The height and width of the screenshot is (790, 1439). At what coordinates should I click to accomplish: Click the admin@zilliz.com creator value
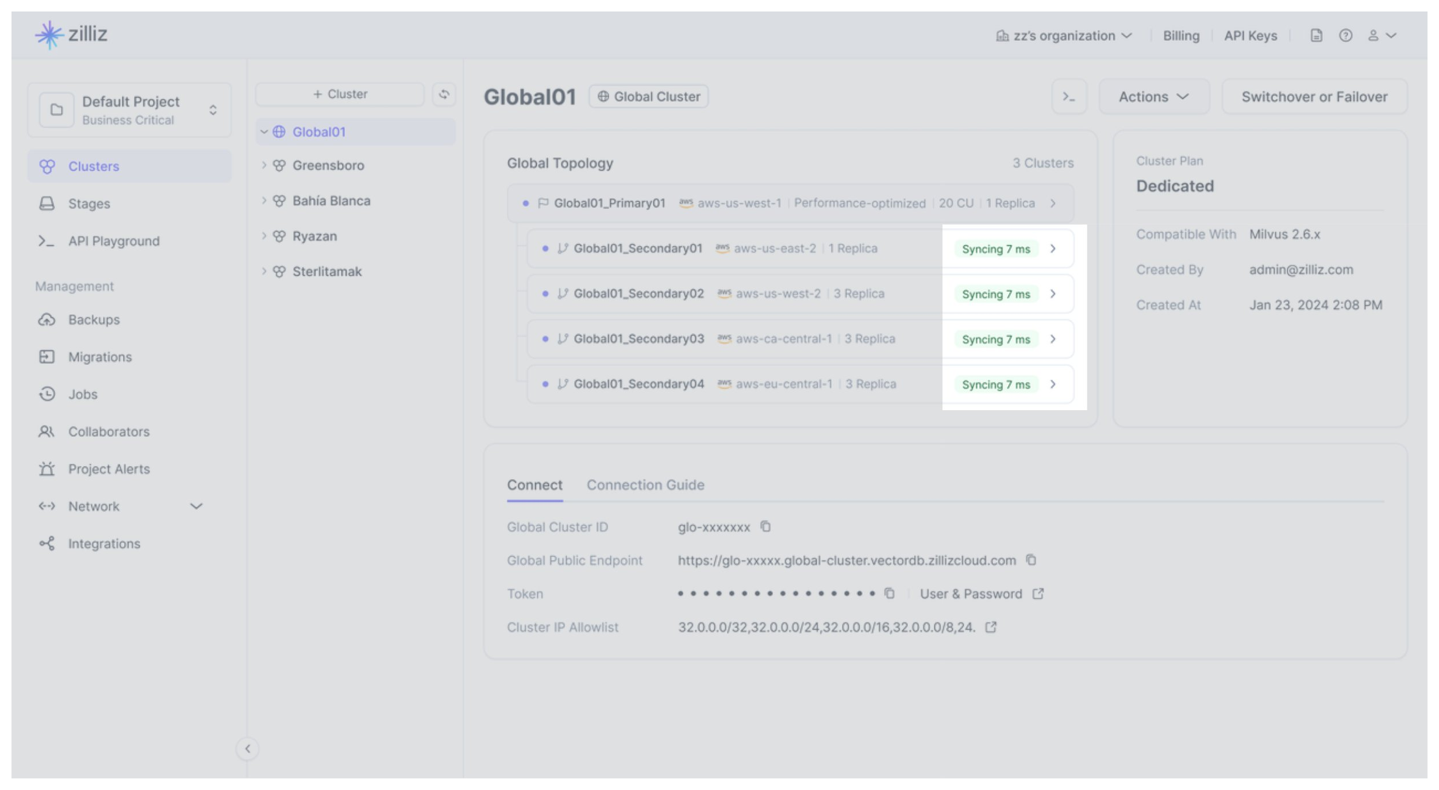tap(1301, 269)
